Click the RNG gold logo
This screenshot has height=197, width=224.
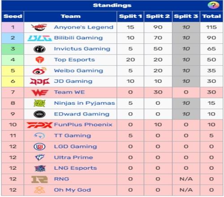click(39, 179)
